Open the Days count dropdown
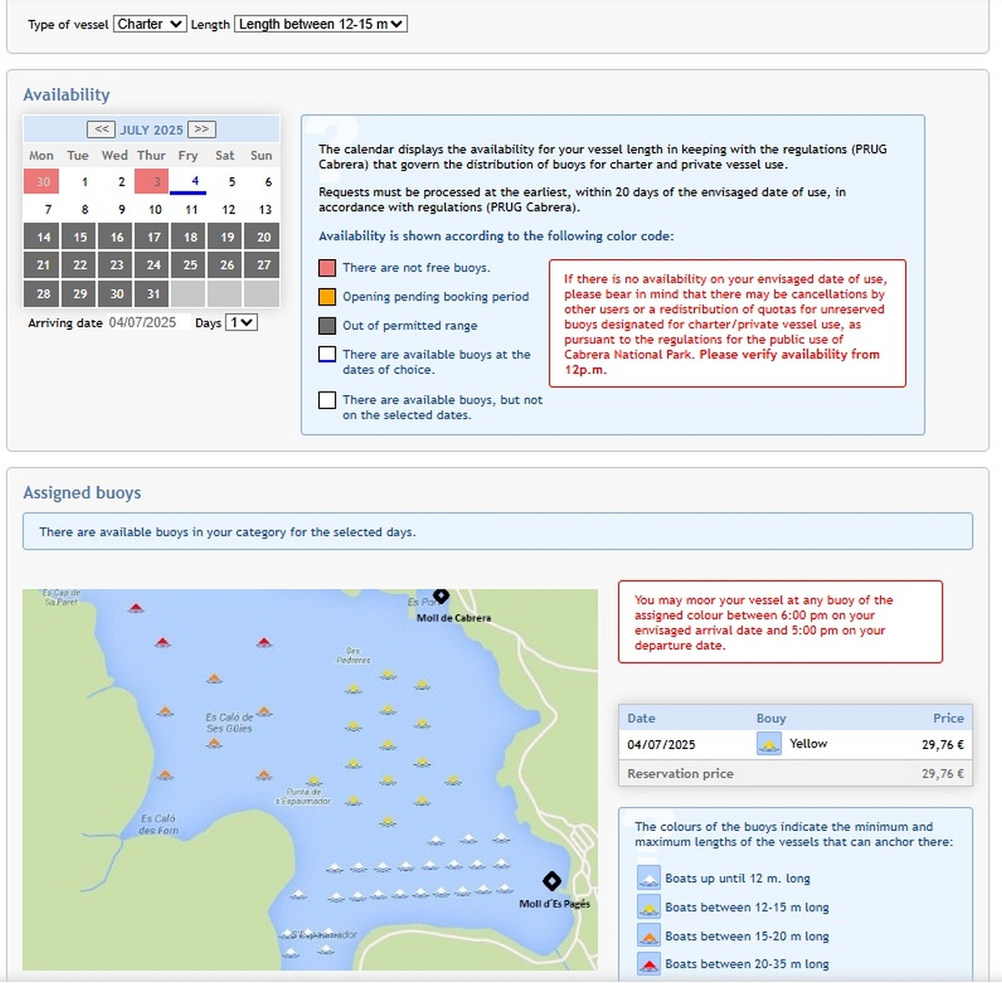1002x983 pixels. coord(241,322)
